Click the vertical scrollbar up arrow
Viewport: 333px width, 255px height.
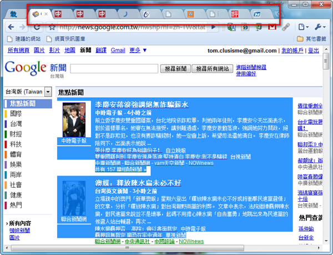tap(326, 49)
